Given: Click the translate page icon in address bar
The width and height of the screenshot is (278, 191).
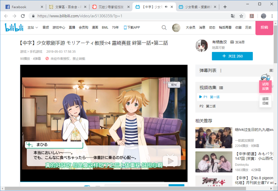Looking at the screenshot, I should tap(233, 16).
